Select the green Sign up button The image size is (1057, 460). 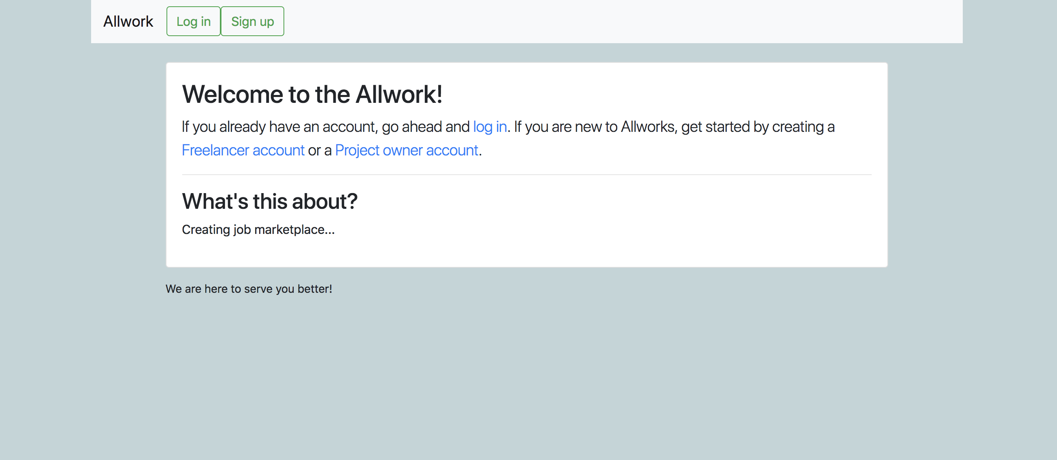252,21
